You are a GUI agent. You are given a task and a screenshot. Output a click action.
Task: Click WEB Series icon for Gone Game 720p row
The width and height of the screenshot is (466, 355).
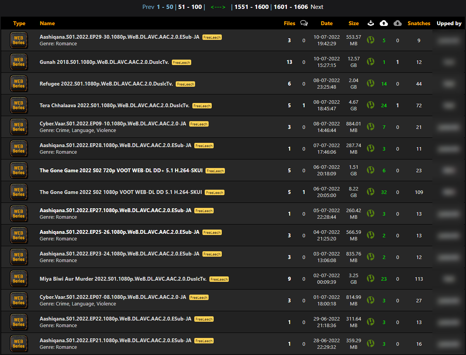(19, 170)
